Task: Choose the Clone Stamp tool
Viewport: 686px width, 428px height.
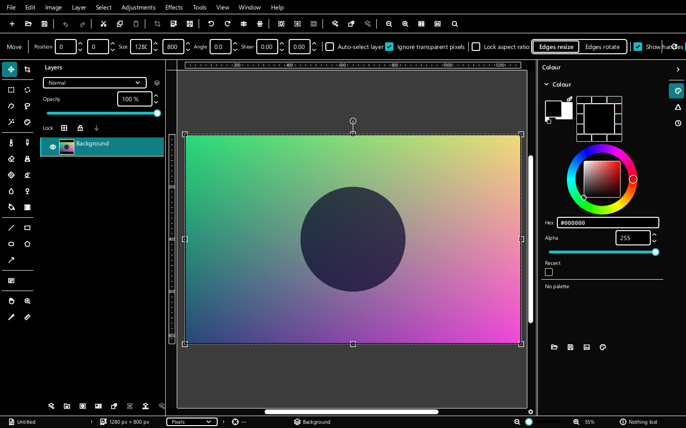Action: (27, 159)
